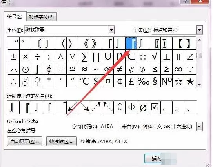Viewport: 213px width, 167px height.
Task: Choose the right black lenticular bracket 】
Action: tap(190, 44)
